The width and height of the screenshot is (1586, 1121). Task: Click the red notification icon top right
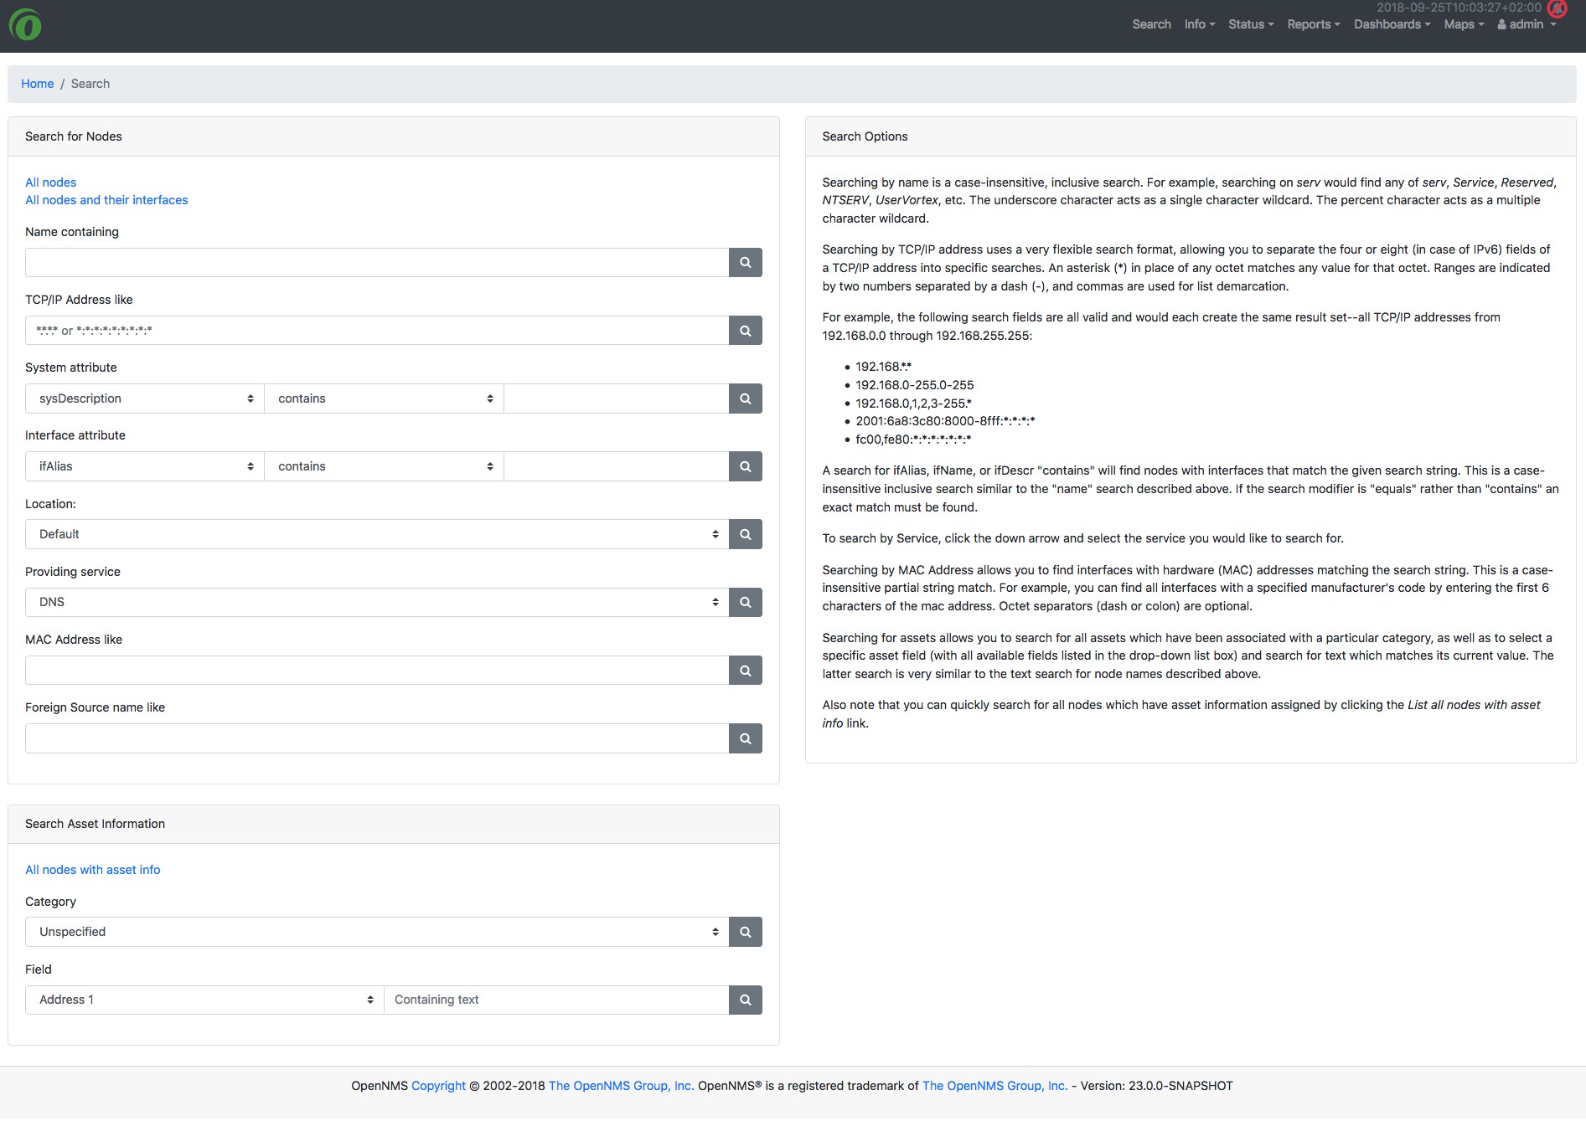coord(1557,9)
